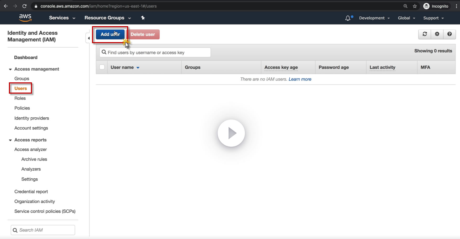
Task: Open Service control policies (SCPs)
Action: coord(45,211)
